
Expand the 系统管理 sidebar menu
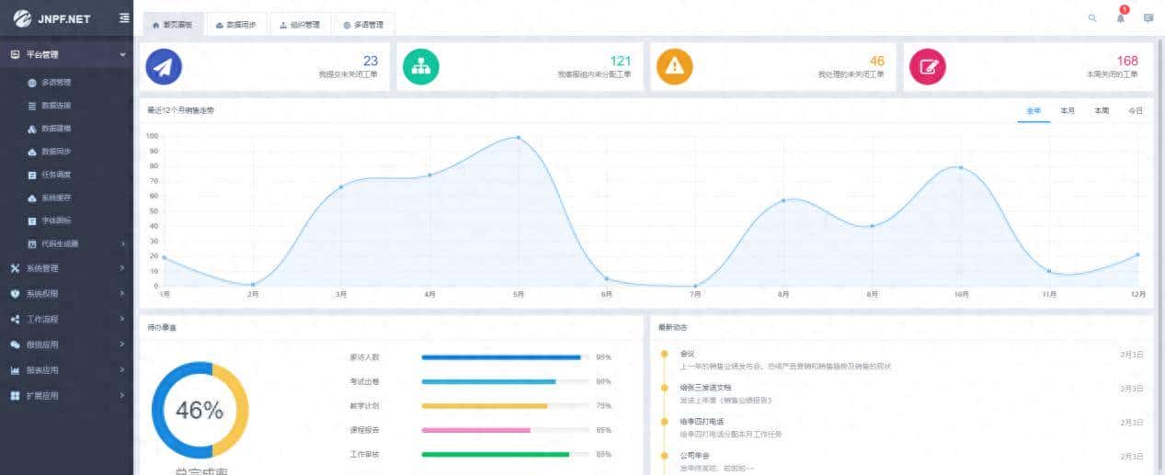(x=66, y=268)
